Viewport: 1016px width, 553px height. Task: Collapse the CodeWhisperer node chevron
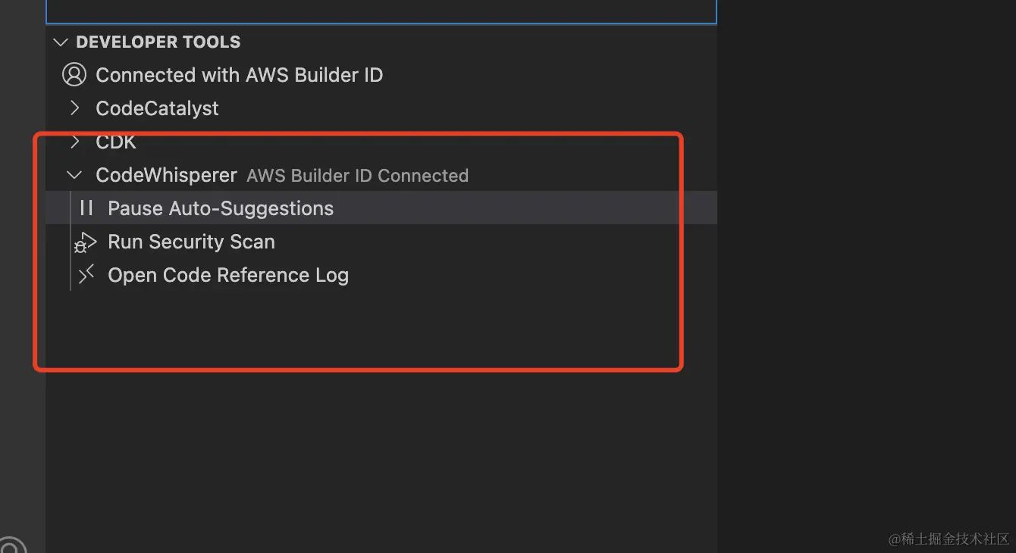pyautogui.click(x=74, y=175)
